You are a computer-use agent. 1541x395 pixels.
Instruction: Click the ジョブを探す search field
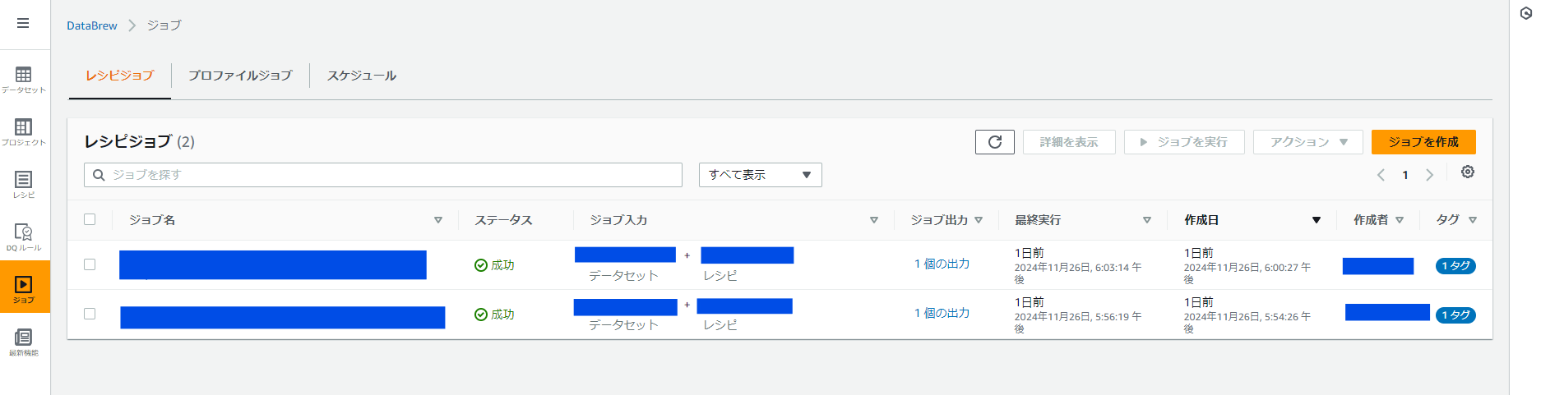tap(383, 175)
